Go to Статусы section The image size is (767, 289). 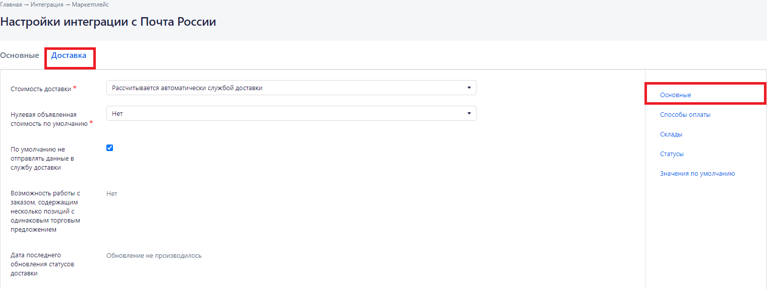(672, 154)
